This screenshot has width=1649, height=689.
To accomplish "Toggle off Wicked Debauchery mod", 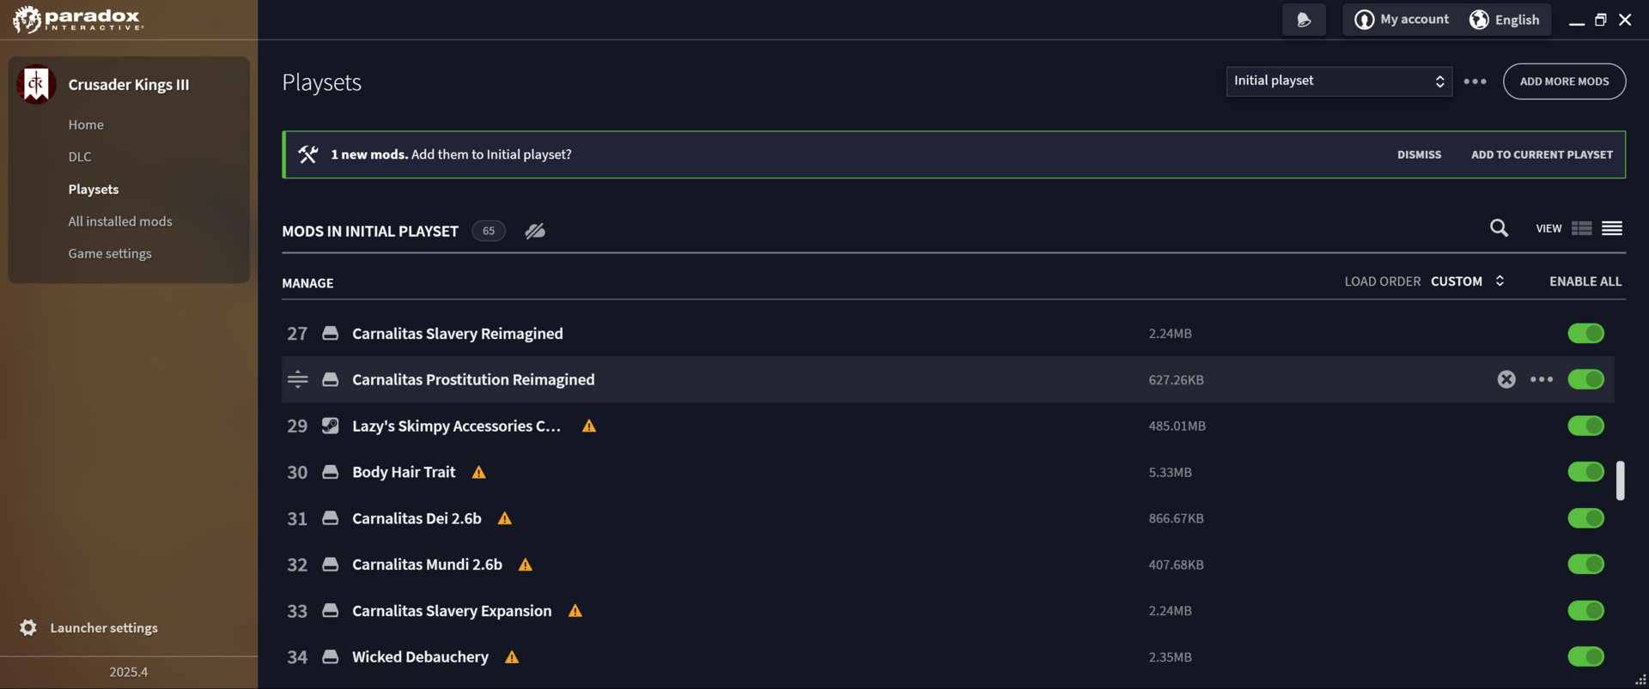I will (1585, 656).
